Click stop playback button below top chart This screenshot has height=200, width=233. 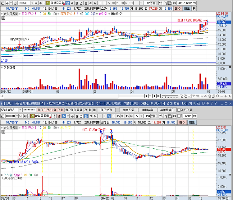[x=154, y=96]
